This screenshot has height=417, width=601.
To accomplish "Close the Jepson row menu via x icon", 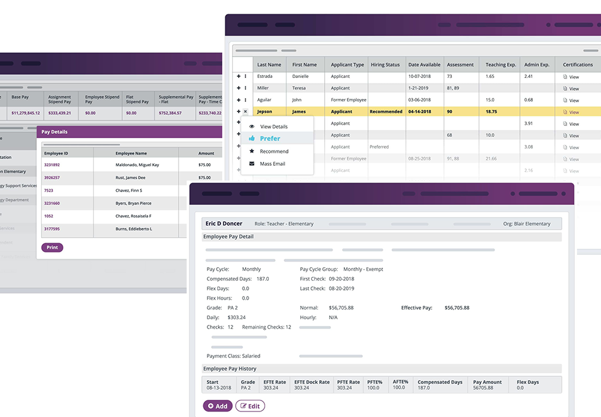I will (x=246, y=112).
